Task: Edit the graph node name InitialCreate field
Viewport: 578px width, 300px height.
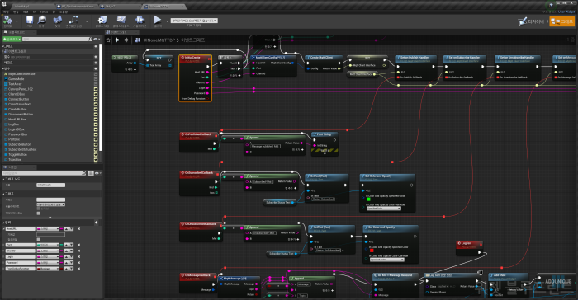Action: coord(51,185)
